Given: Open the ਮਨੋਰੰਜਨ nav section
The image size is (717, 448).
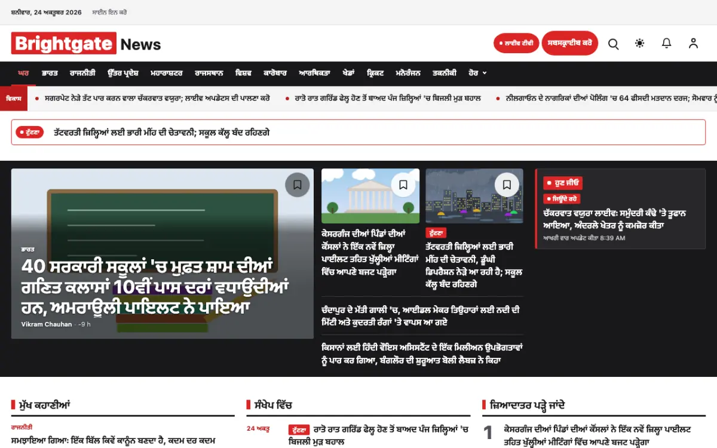Looking at the screenshot, I should [408, 73].
